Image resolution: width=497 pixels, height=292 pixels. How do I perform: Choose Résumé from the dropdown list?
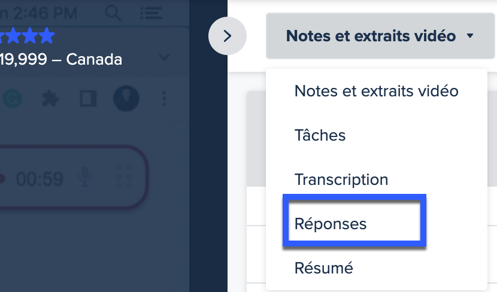[323, 268]
